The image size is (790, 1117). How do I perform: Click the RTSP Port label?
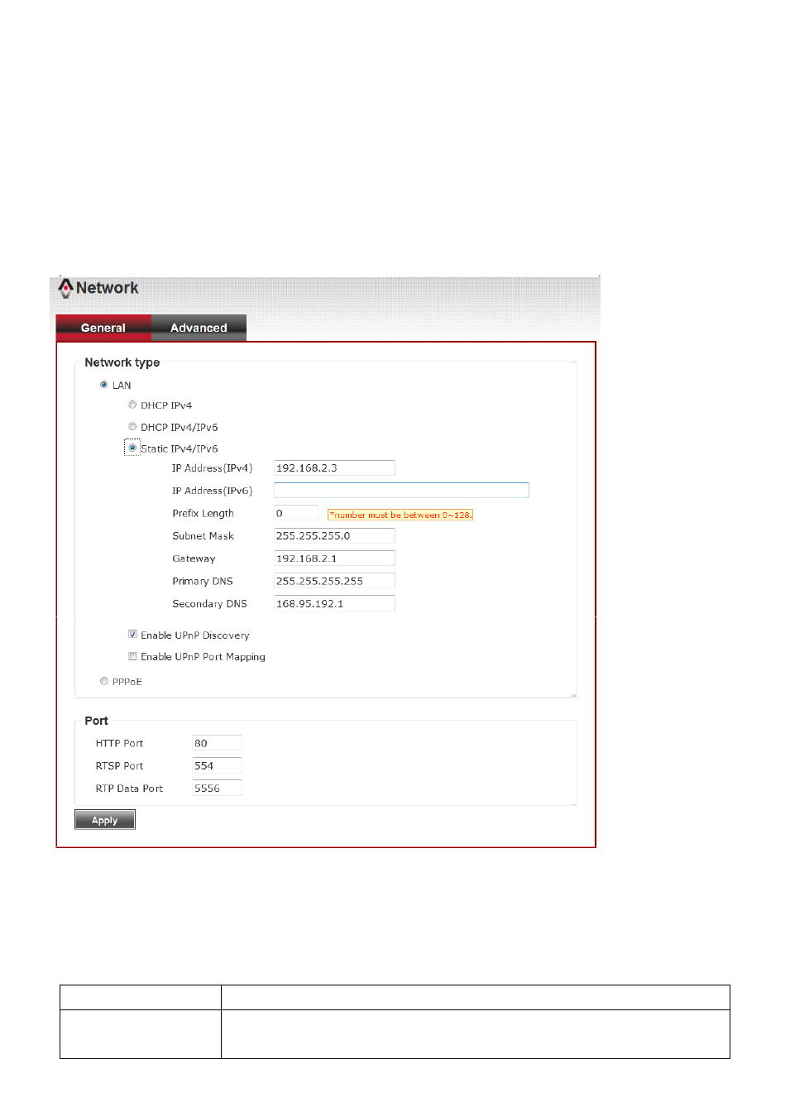[x=120, y=766]
